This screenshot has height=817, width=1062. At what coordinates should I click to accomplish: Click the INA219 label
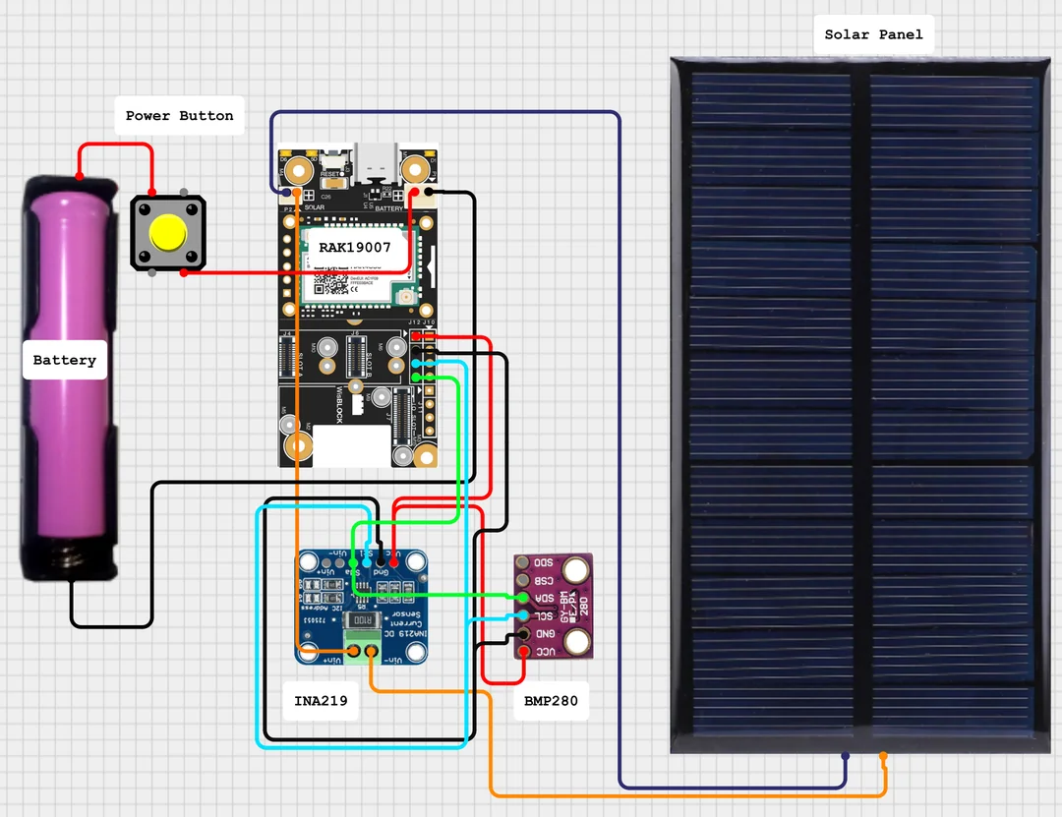320,701
